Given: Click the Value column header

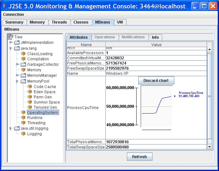Looking at the screenshot, I should (x=156, y=45).
